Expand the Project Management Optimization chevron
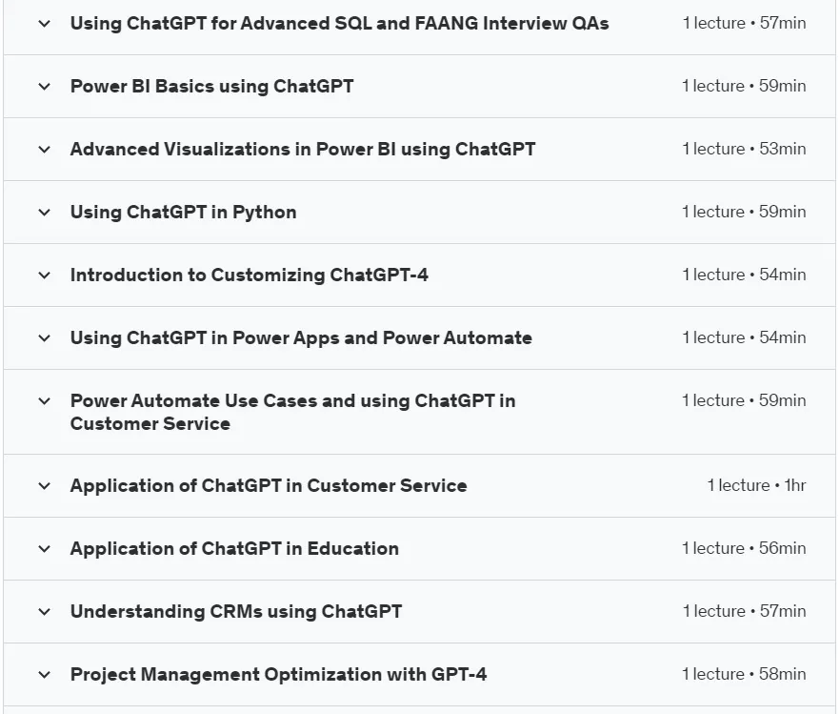Image resolution: width=840 pixels, height=714 pixels. pos(45,675)
